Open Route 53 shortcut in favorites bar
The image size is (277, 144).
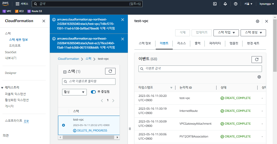coord(34,11)
